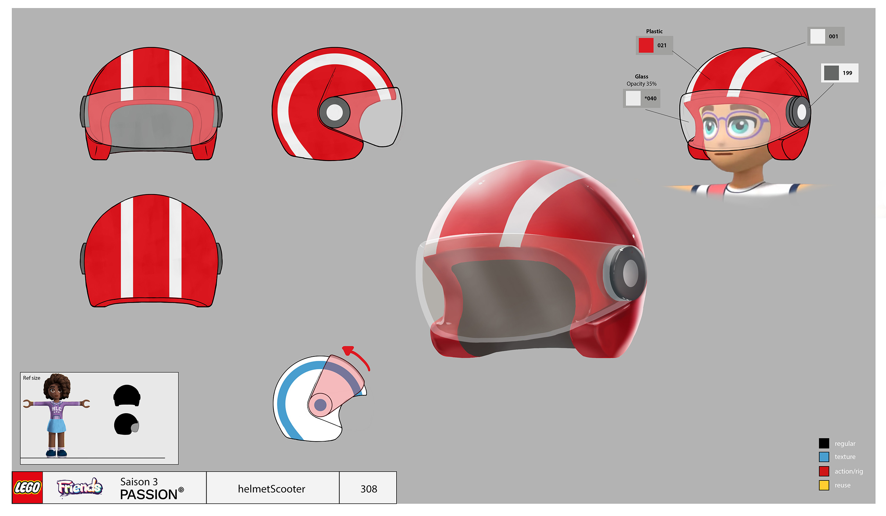
Task: Click the black helmet front silhouette
Action: coord(127,396)
